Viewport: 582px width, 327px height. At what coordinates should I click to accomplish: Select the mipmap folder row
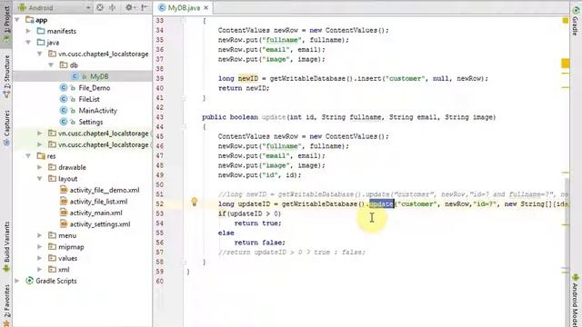pyautogui.click(x=83, y=247)
